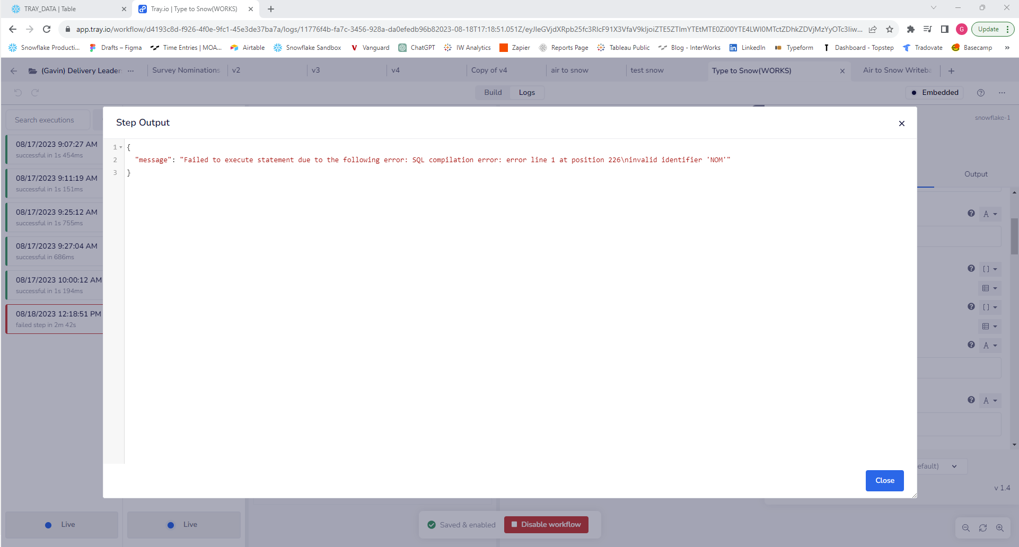This screenshot has width=1019, height=547.
Task: Open the Airtable bookmark
Action: (x=248, y=48)
